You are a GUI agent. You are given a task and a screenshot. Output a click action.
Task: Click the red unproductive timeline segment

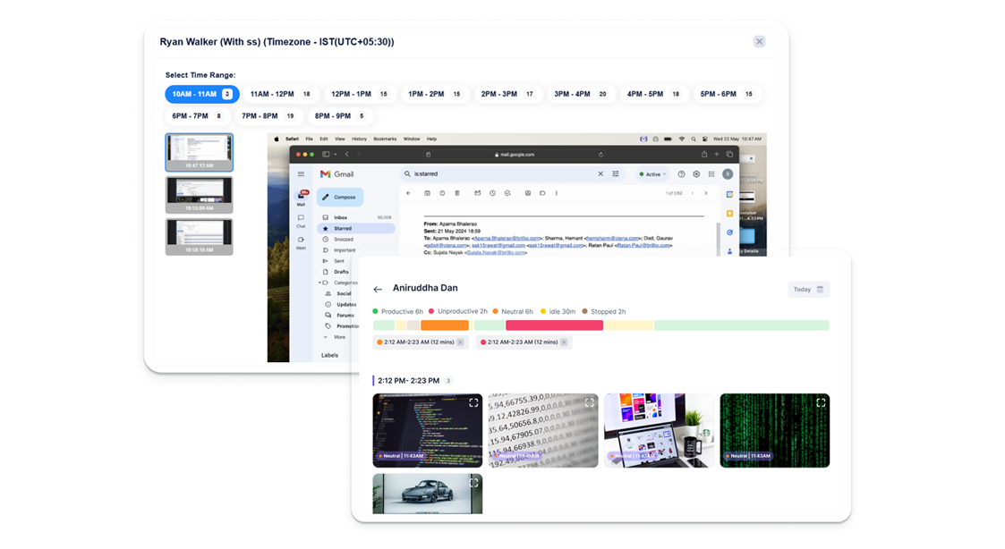click(x=555, y=325)
